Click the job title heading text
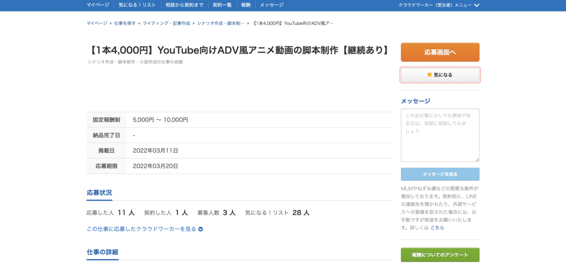This screenshot has height=265, width=566. (x=240, y=50)
